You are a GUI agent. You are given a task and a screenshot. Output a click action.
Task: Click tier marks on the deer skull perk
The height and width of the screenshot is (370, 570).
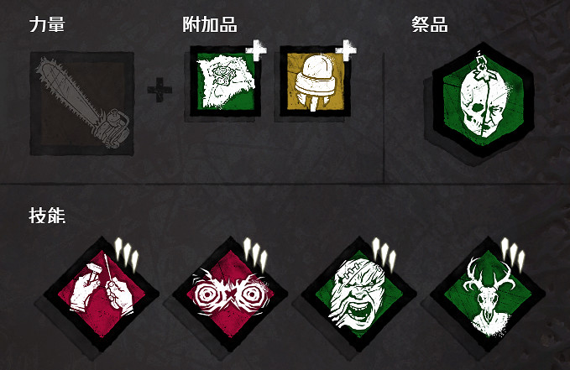[513, 254]
